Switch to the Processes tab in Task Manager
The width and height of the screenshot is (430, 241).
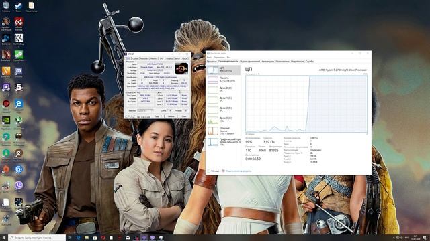pyautogui.click(x=212, y=61)
